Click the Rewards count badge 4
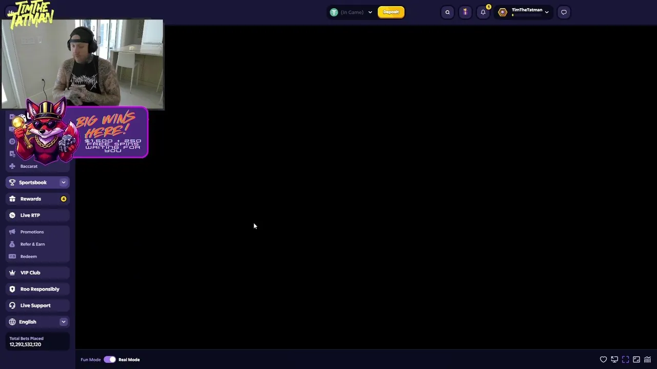 (x=64, y=199)
